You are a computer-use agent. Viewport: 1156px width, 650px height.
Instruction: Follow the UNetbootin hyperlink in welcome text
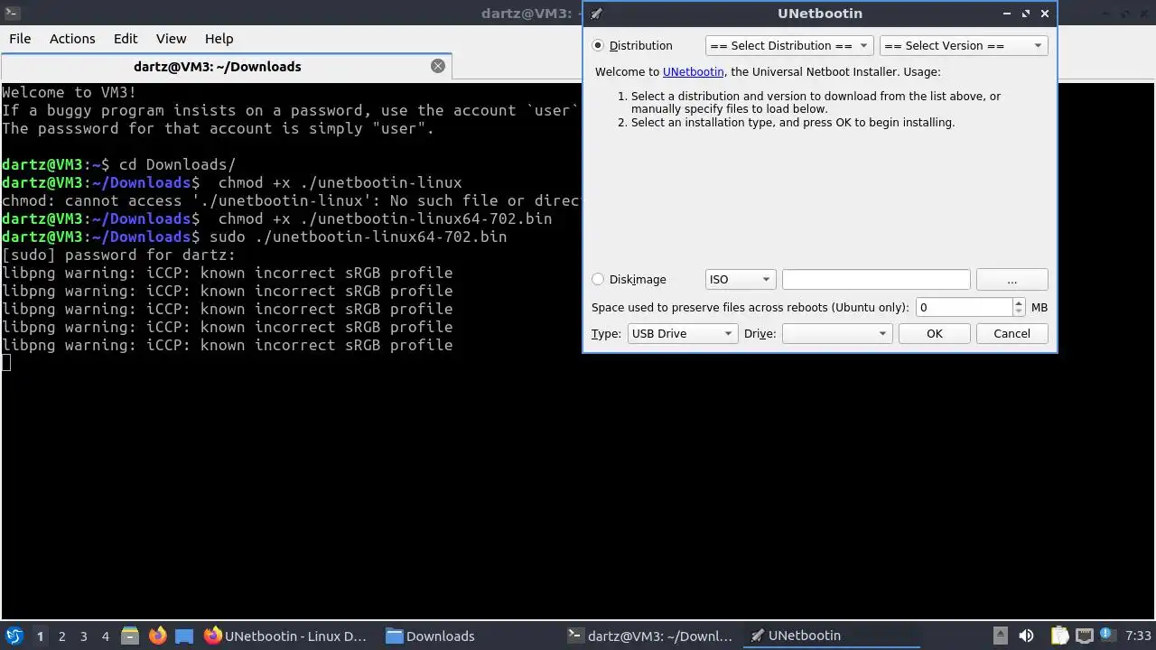694,71
